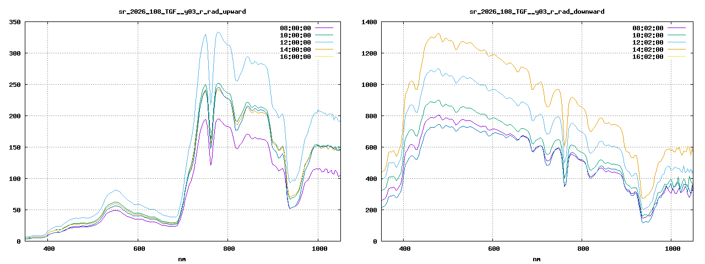Image resolution: width=705 pixels, height=264 pixels.
Task: Click the 350 y-axis tick label
Action: (15, 22)
